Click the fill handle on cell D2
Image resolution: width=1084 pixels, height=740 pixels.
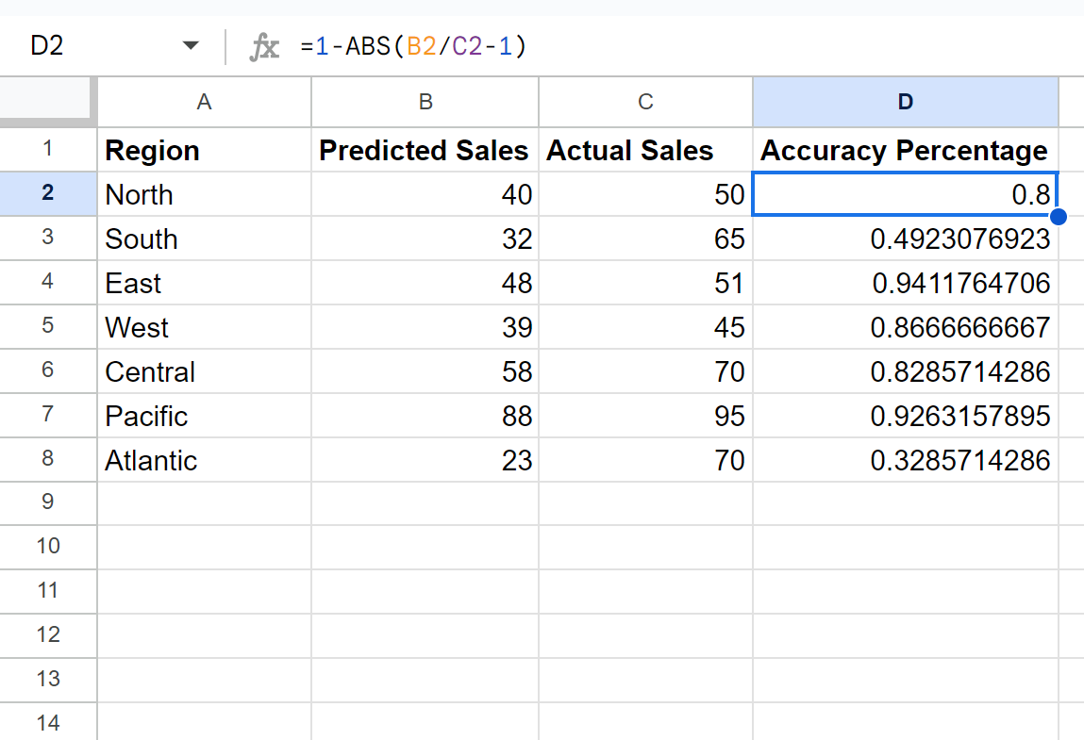pos(1059,217)
